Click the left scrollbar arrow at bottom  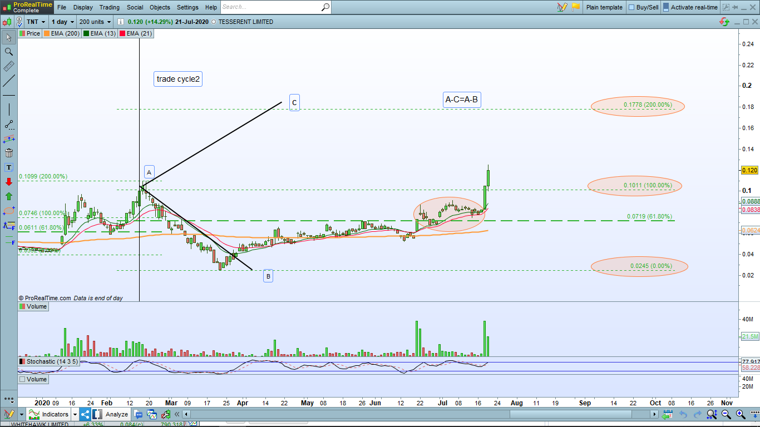click(x=186, y=414)
